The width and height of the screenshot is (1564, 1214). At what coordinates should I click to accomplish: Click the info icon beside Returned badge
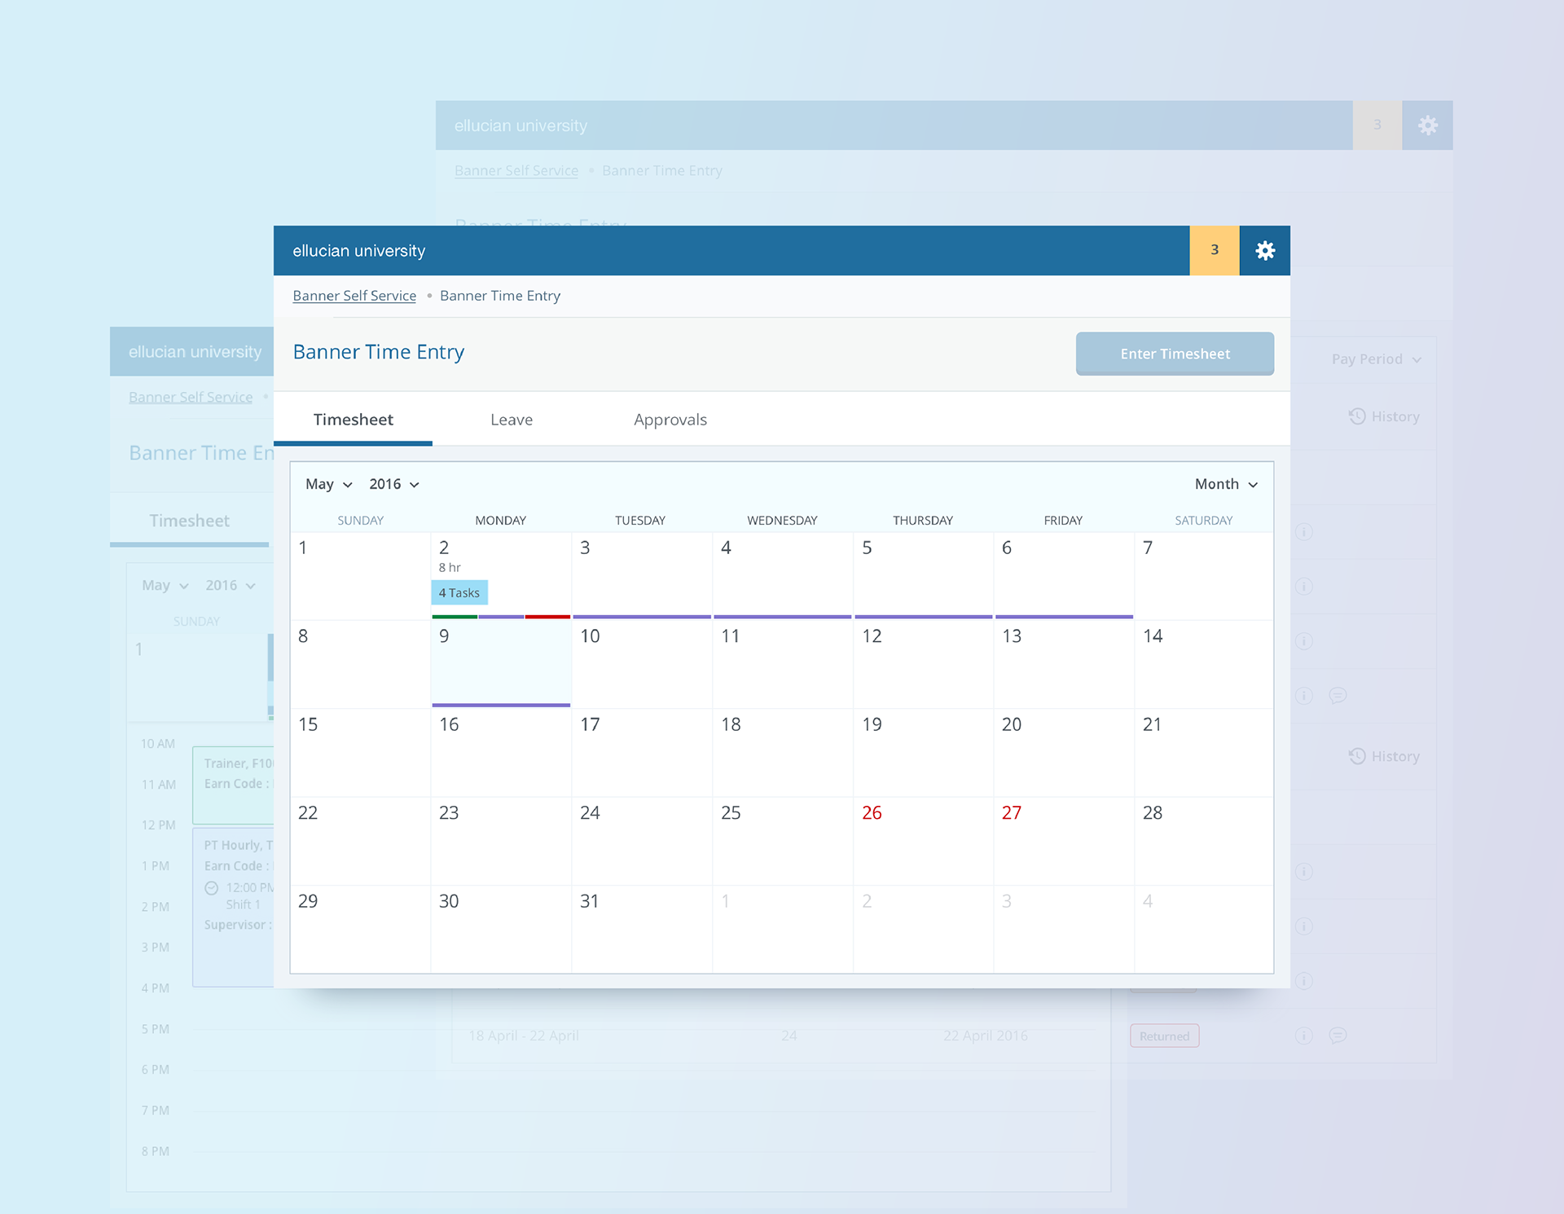pyautogui.click(x=1303, y=1036)
